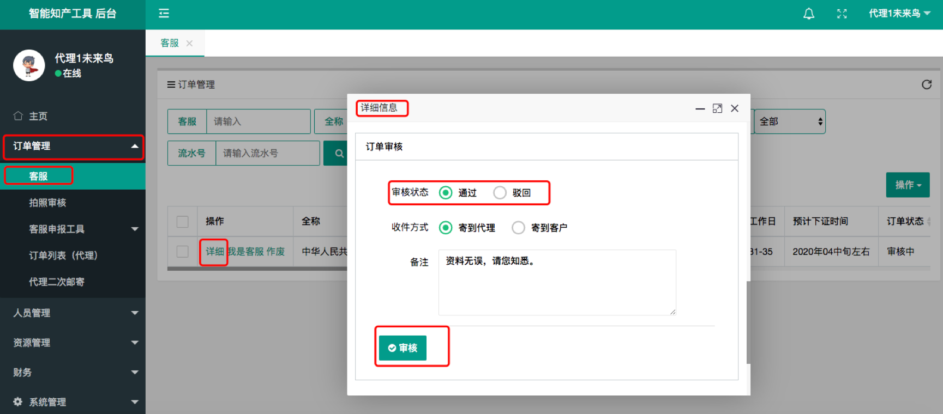Collapse sidebar using hamburger menu icon

pyautogui.click(x=164, y=14)
